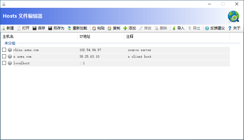Viewport: 244px width, 140px height.
Task: Sort by IP地址 column header
Action: click(101, 36)
